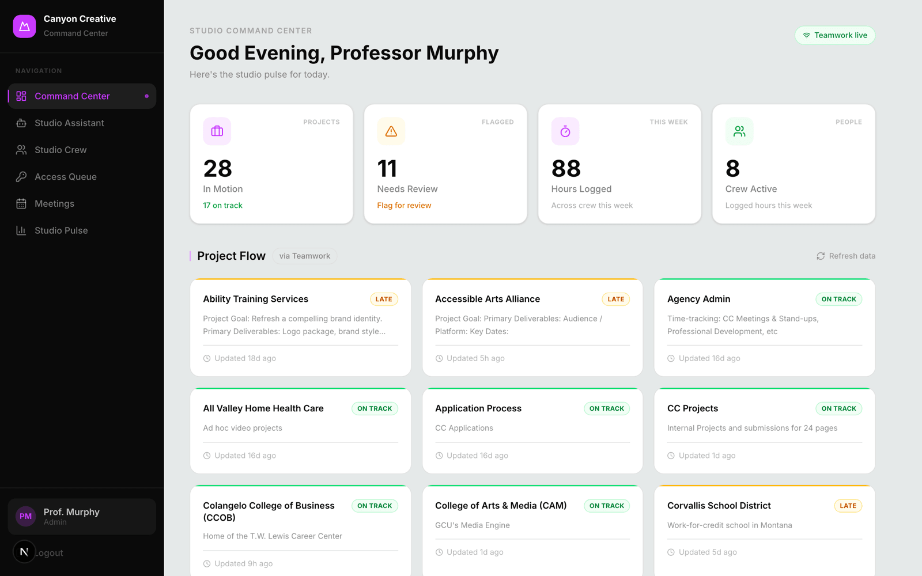Click the LATE badge on Corvallis School District
922x576 pixels.
click(x=848, y=506)
